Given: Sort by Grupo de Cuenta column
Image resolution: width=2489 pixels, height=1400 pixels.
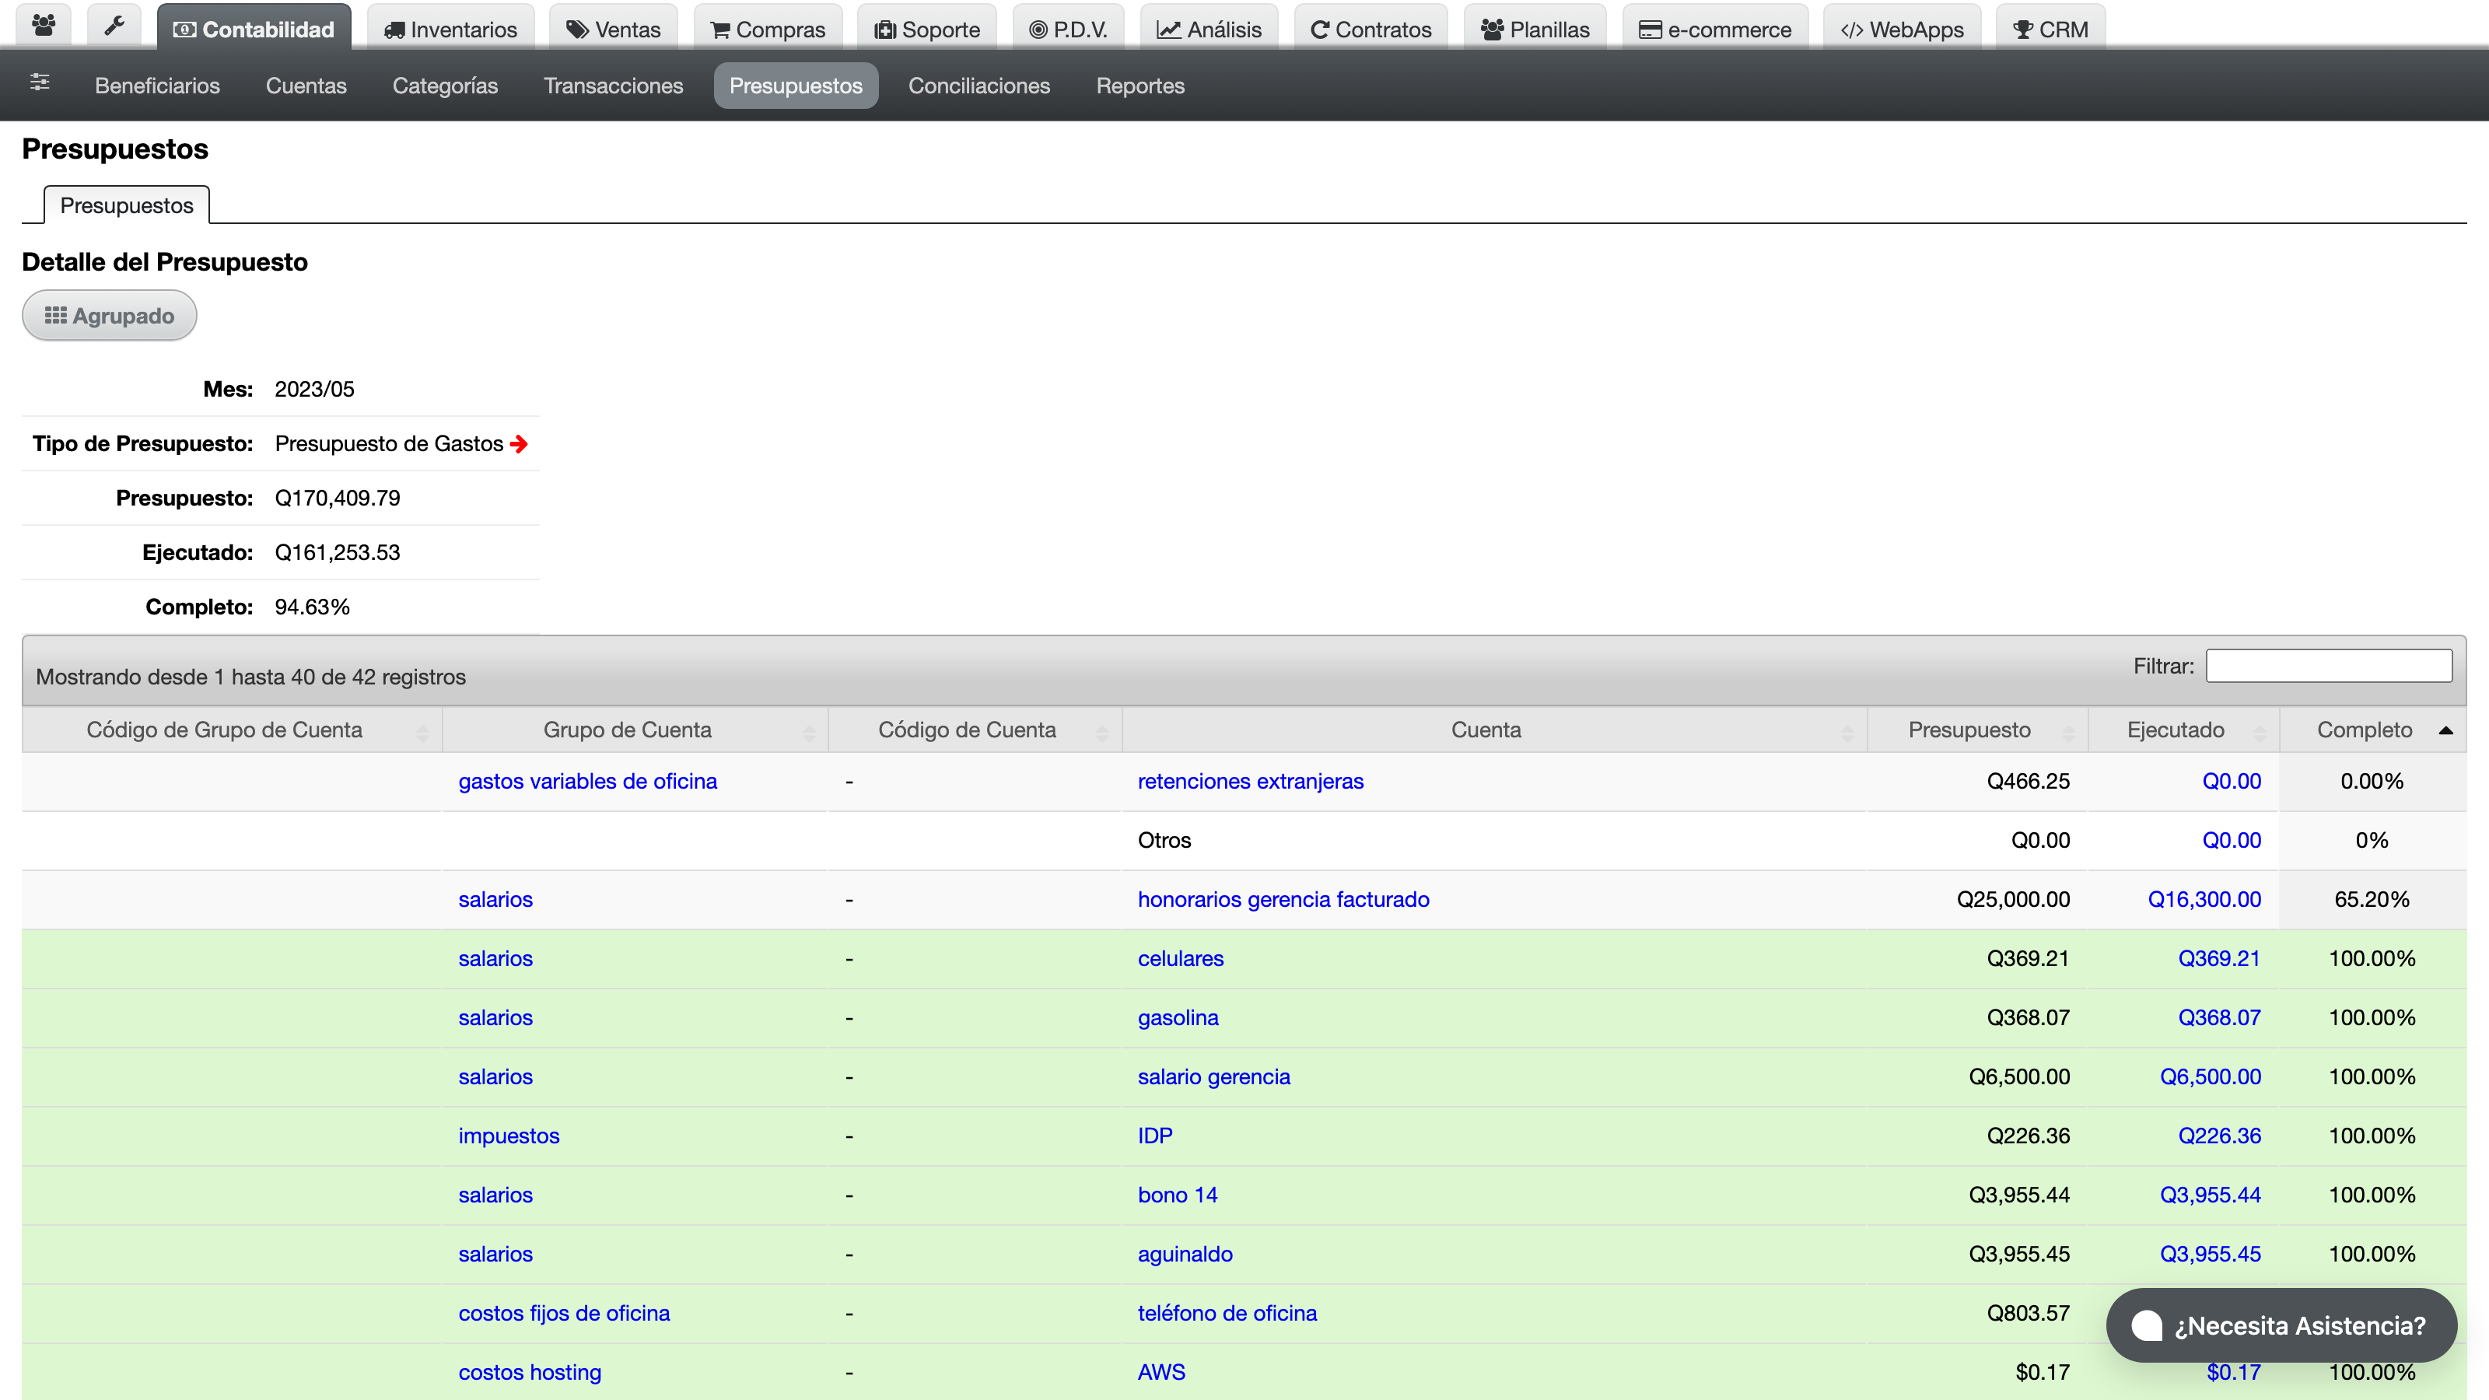Looking at the screenshot, I should 635,730.
